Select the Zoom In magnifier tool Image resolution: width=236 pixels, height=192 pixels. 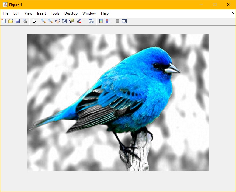pyautogui.click(x=43, y=21)
